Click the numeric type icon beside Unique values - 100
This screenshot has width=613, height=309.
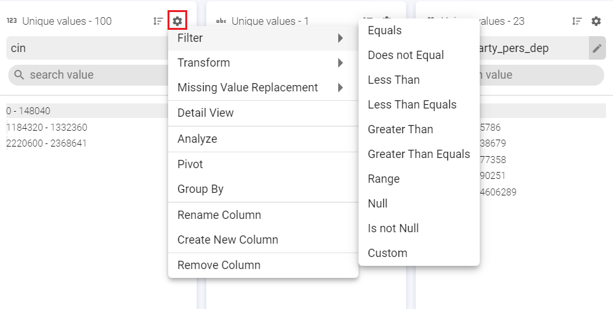click(x=11, y=21)
